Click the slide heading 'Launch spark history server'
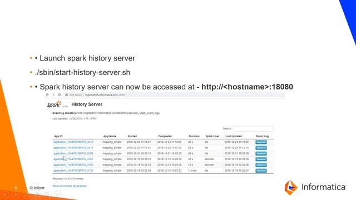Image resolution: width=356 pixels, height=200 pixels. pyautogui.click(x=87, y=58)
